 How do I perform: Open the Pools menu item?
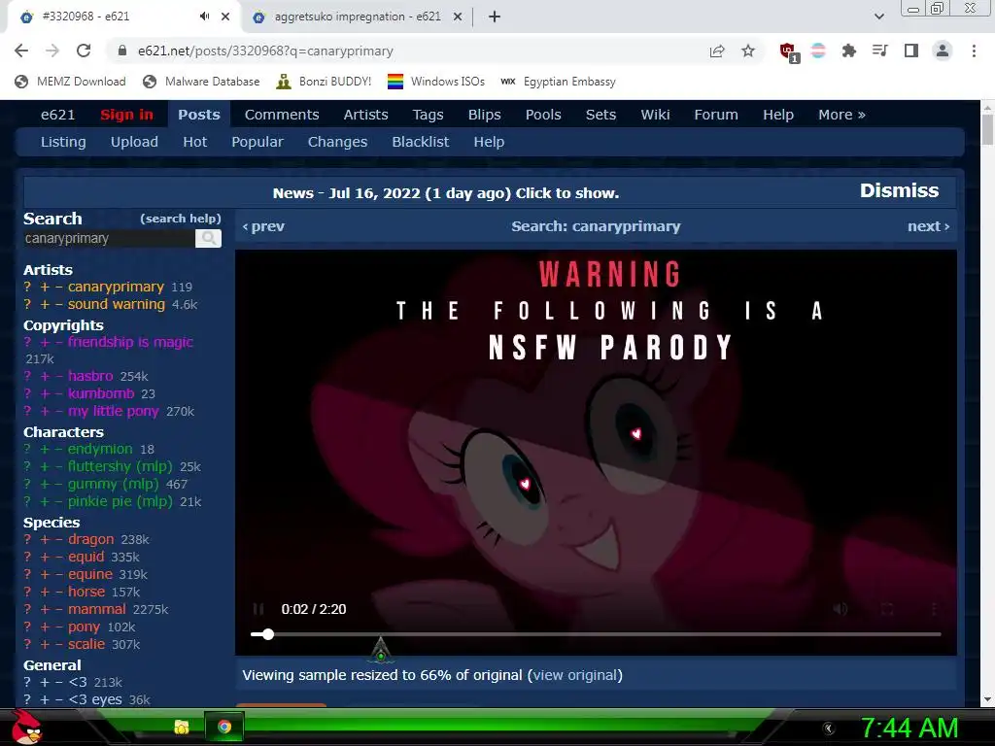(543, 115)
